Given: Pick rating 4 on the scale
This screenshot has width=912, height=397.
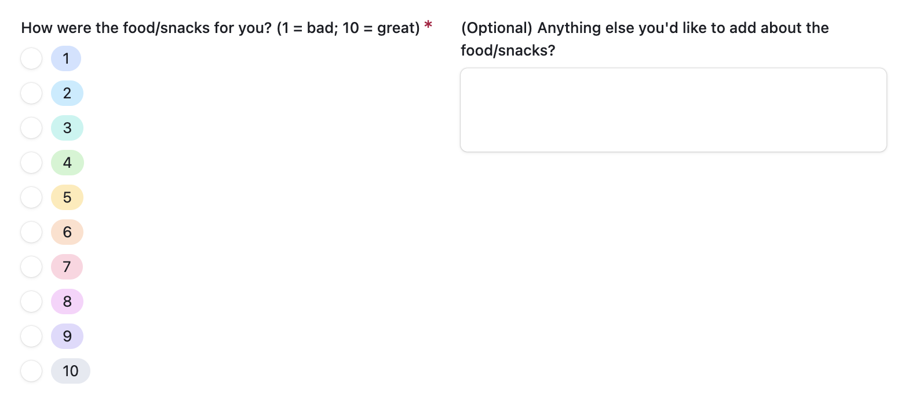Looking at the screenshot, I should pos(31,163).
